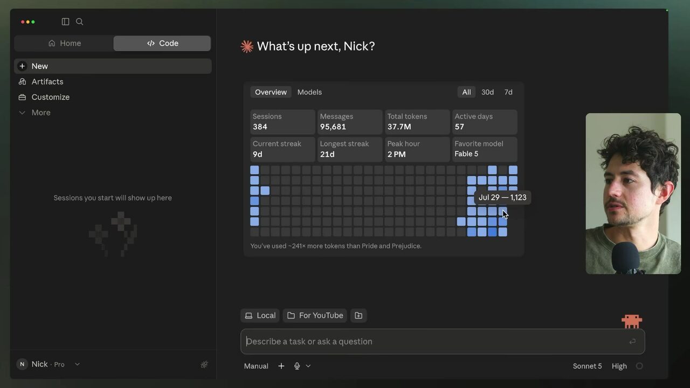The width and height of the screenshot is (690, 388).
Task: Click the Total tokens 37.7M card
Action: pyautogui.click(x=417, y=122)
